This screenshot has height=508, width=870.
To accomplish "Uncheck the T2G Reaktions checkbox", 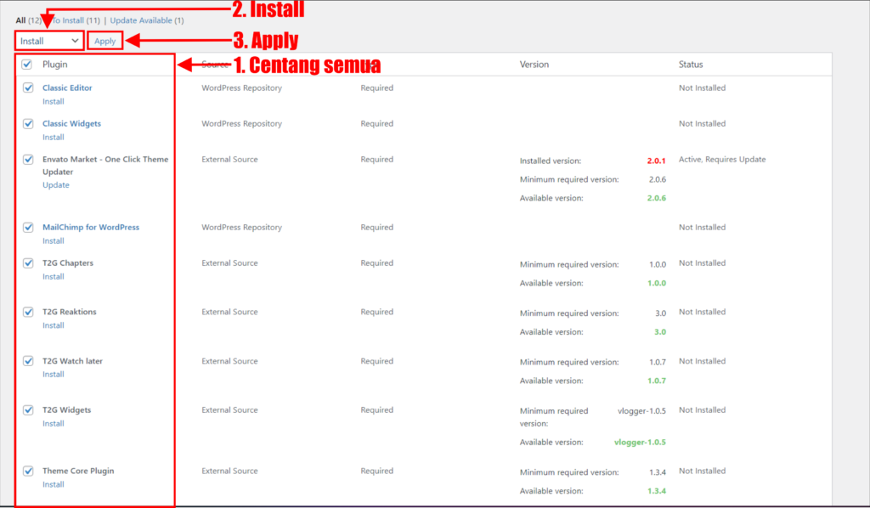I will 28,312.
